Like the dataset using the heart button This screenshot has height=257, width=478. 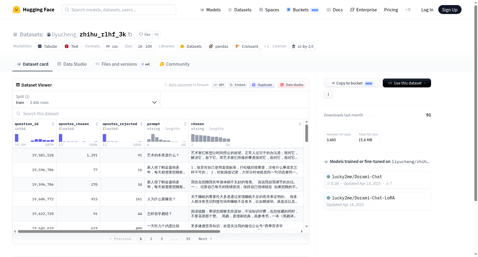click(145, 34)
